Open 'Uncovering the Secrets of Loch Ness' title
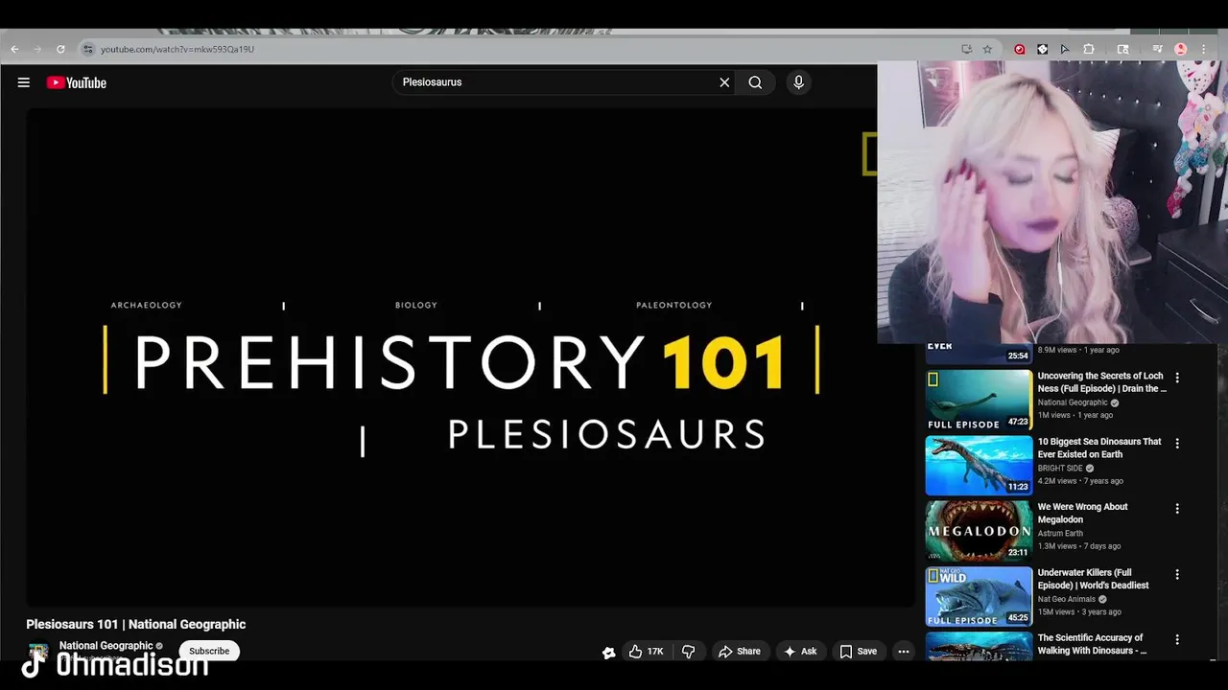 pos(1101,382)
